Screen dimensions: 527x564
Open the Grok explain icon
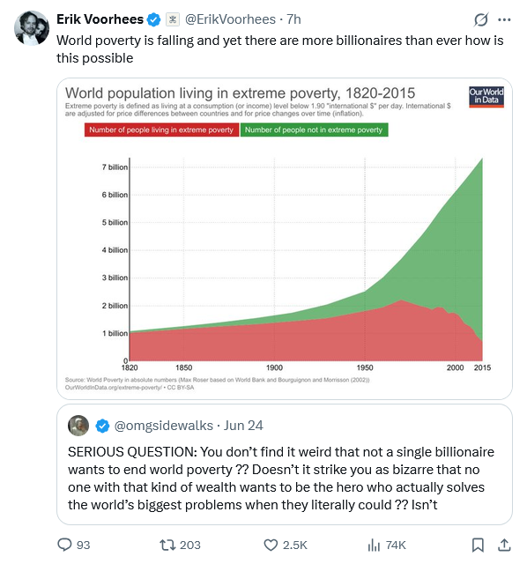click(x=481, y=19)
